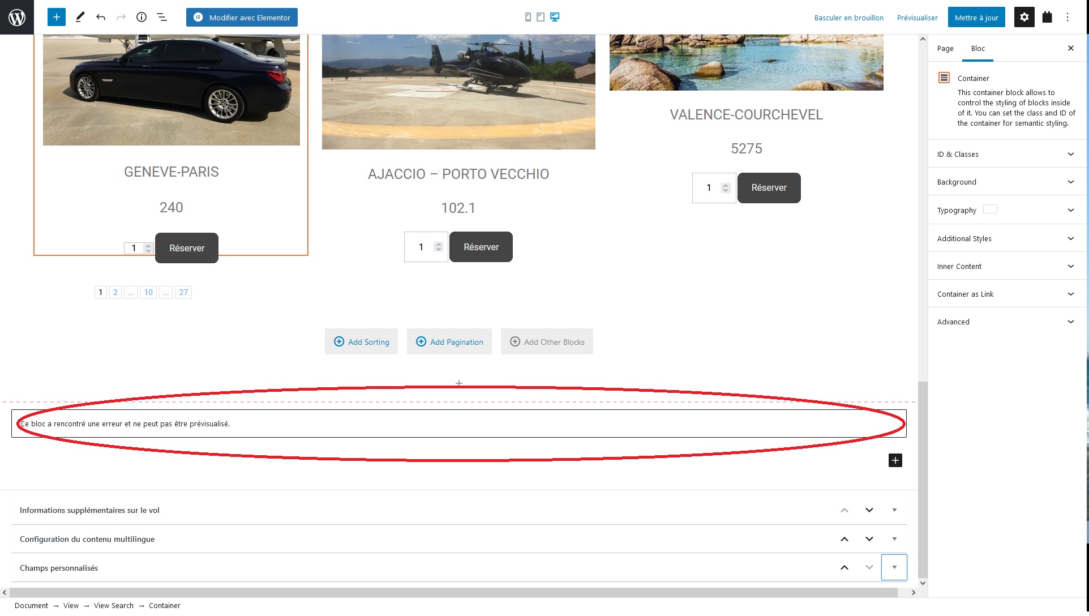Select Container in breadcrumb

point(165,605)
